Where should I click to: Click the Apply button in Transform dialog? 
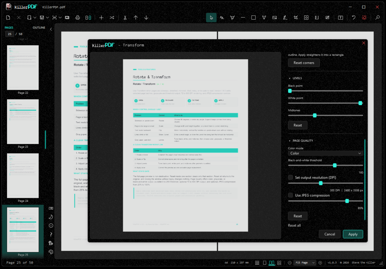click(353, 234)
